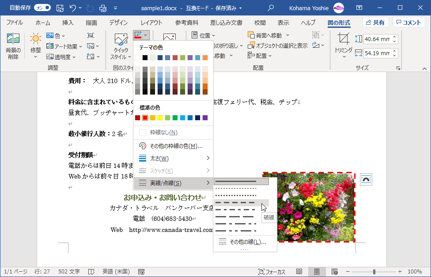Open the Color (色) dropdown
Viewport: 431px width, 277px height.
[56, 36]
